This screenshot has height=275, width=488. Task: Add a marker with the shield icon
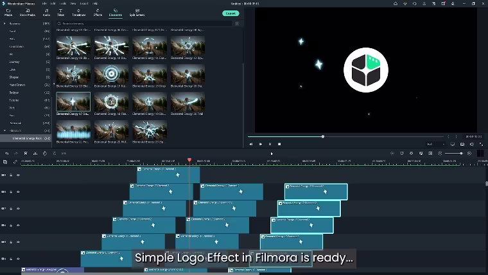[x=402, y=153]
